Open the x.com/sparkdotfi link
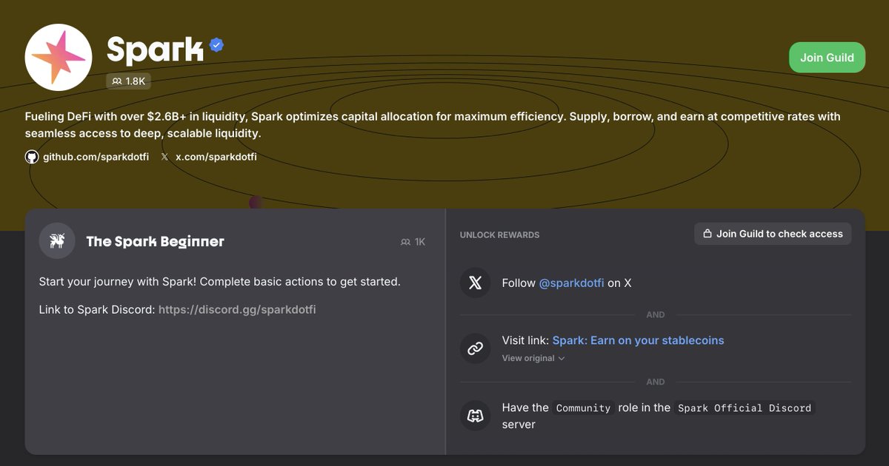889x466 pixels. pyautogui.click(x=216, y=157)
